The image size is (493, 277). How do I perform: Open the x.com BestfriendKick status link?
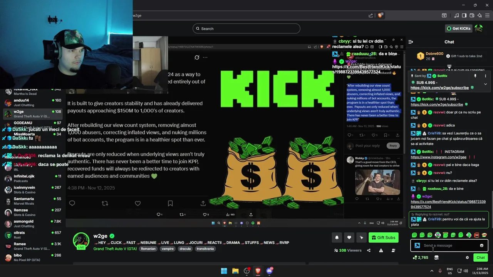point(448,204)
